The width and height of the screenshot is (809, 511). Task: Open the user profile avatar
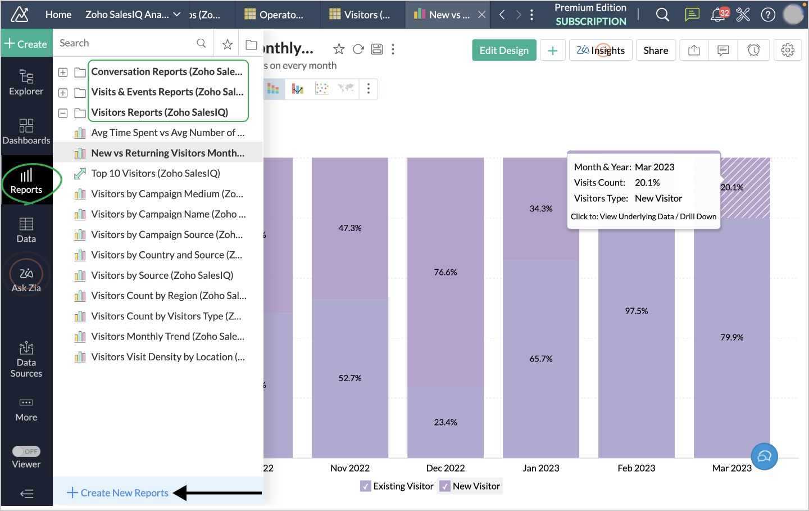point(793,15)
